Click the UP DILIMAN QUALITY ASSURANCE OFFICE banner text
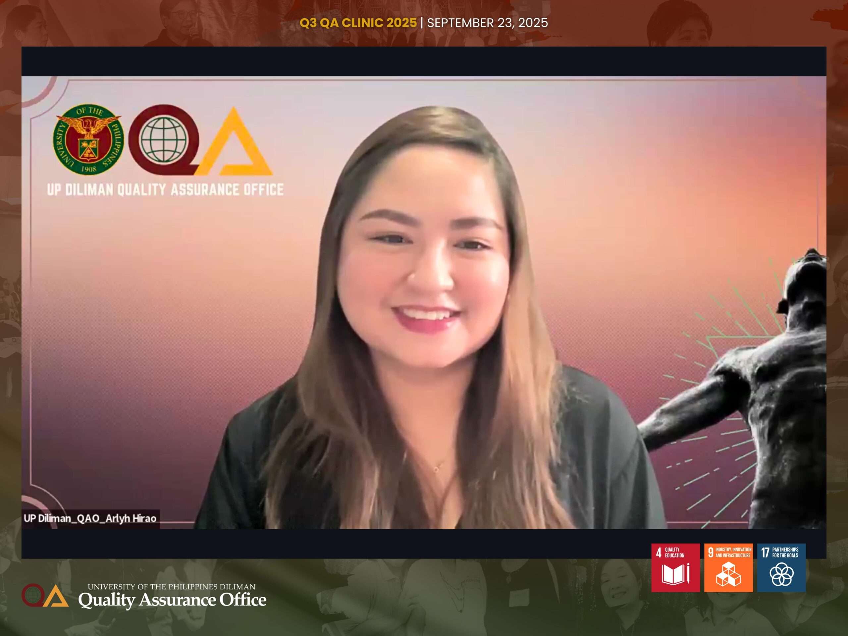The width and height of the screenshot is (848, 636). [x=165, y=189]
